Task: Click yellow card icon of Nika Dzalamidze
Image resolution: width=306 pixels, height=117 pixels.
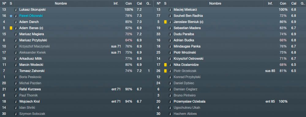Action: point(165,65)
